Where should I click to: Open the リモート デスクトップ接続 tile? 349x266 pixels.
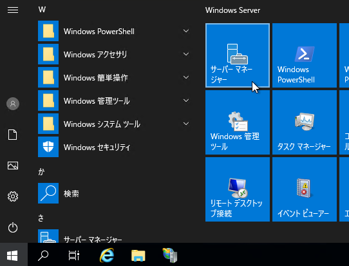click(x=238, y=189)
